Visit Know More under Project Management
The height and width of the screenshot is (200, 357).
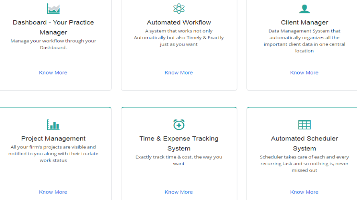(53, 192)
